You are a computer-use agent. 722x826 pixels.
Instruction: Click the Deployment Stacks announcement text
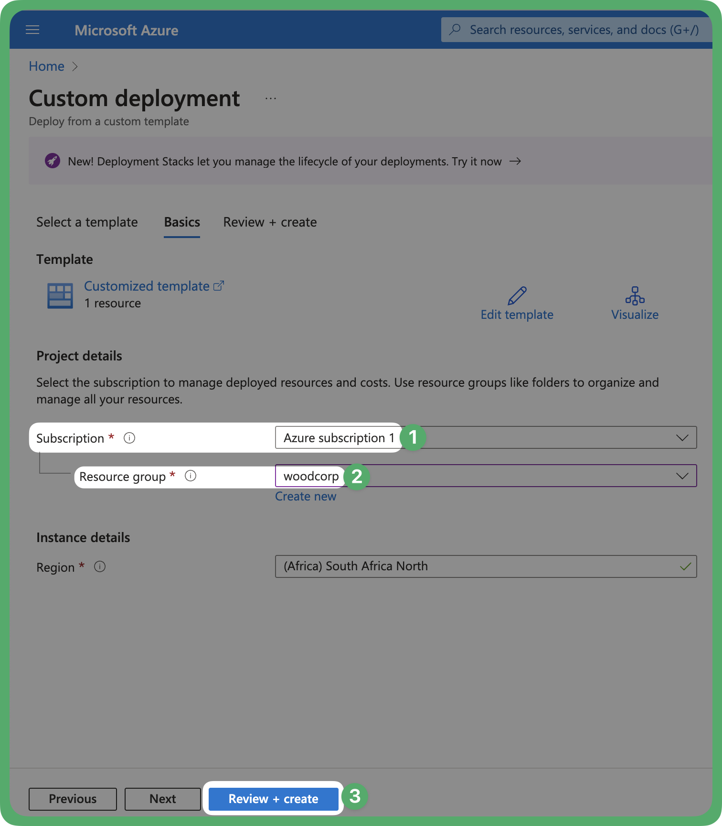coord(285,162)
